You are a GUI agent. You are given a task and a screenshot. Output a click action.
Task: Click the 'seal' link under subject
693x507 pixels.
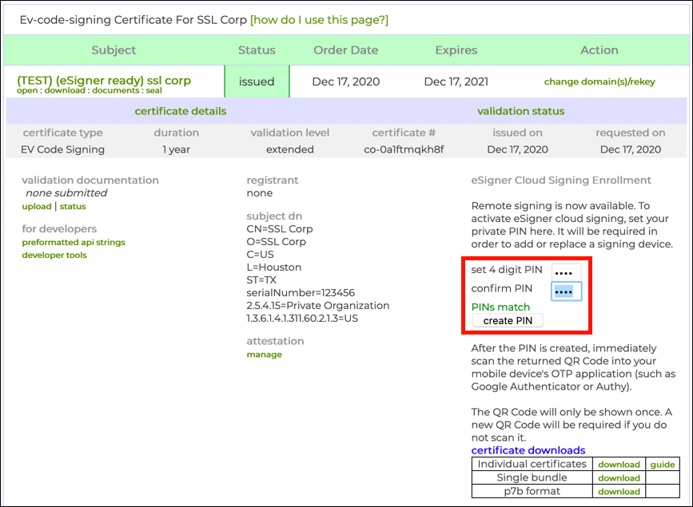point(153,91)
